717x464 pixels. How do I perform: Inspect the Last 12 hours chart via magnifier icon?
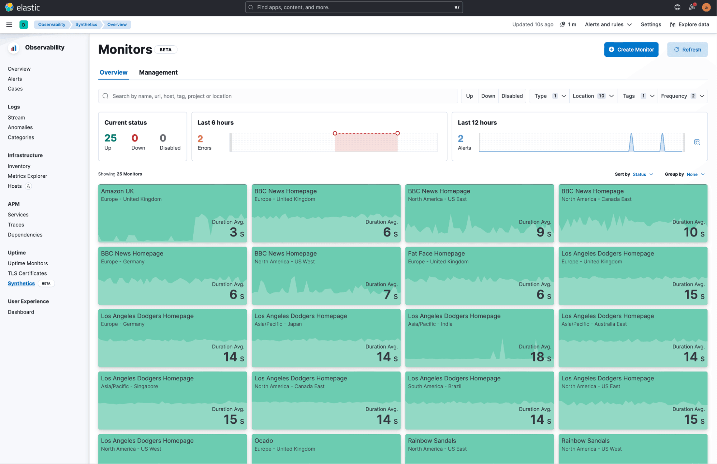[697, 142]
